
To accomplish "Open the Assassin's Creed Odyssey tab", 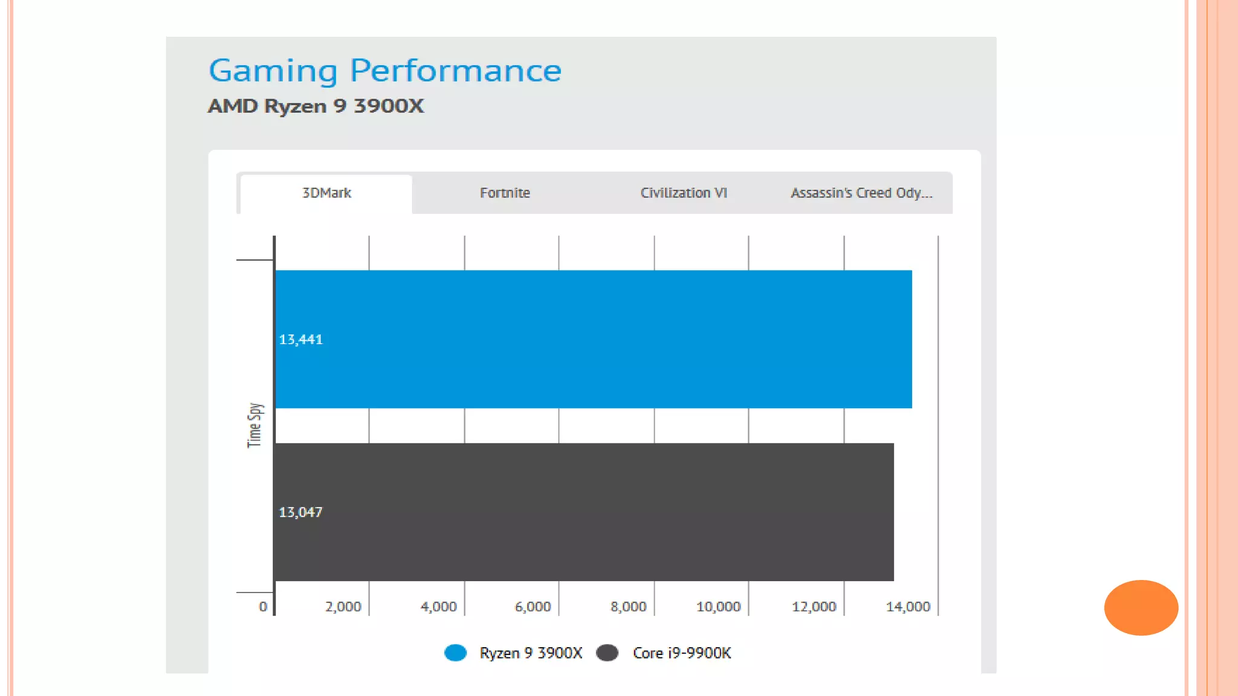I will click(x=861, y=193).
